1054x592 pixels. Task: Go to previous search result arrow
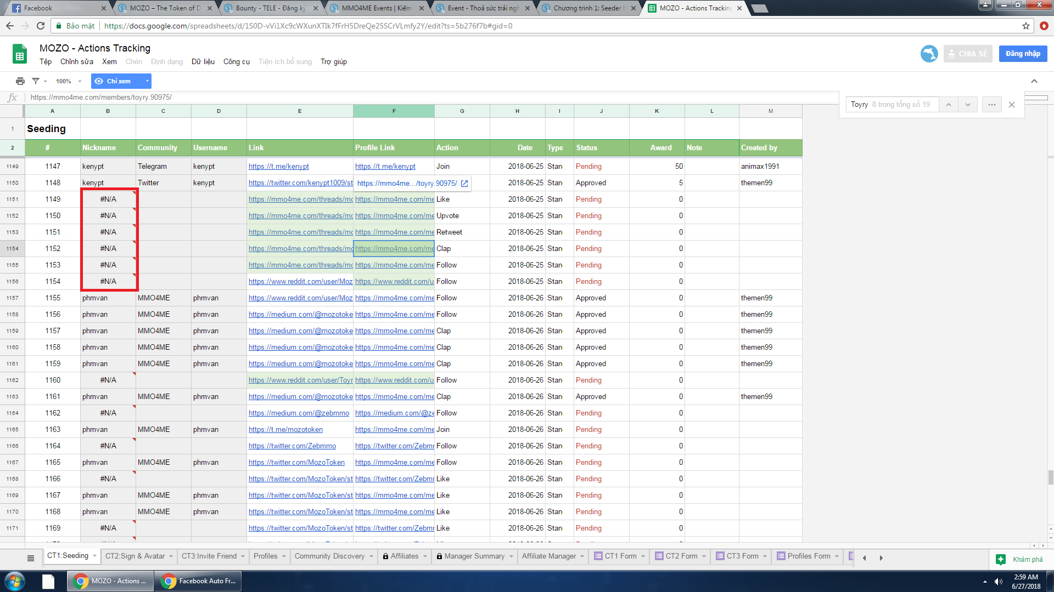949,105
